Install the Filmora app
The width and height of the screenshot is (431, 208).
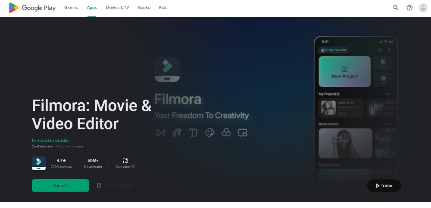(x=60, y=186)
